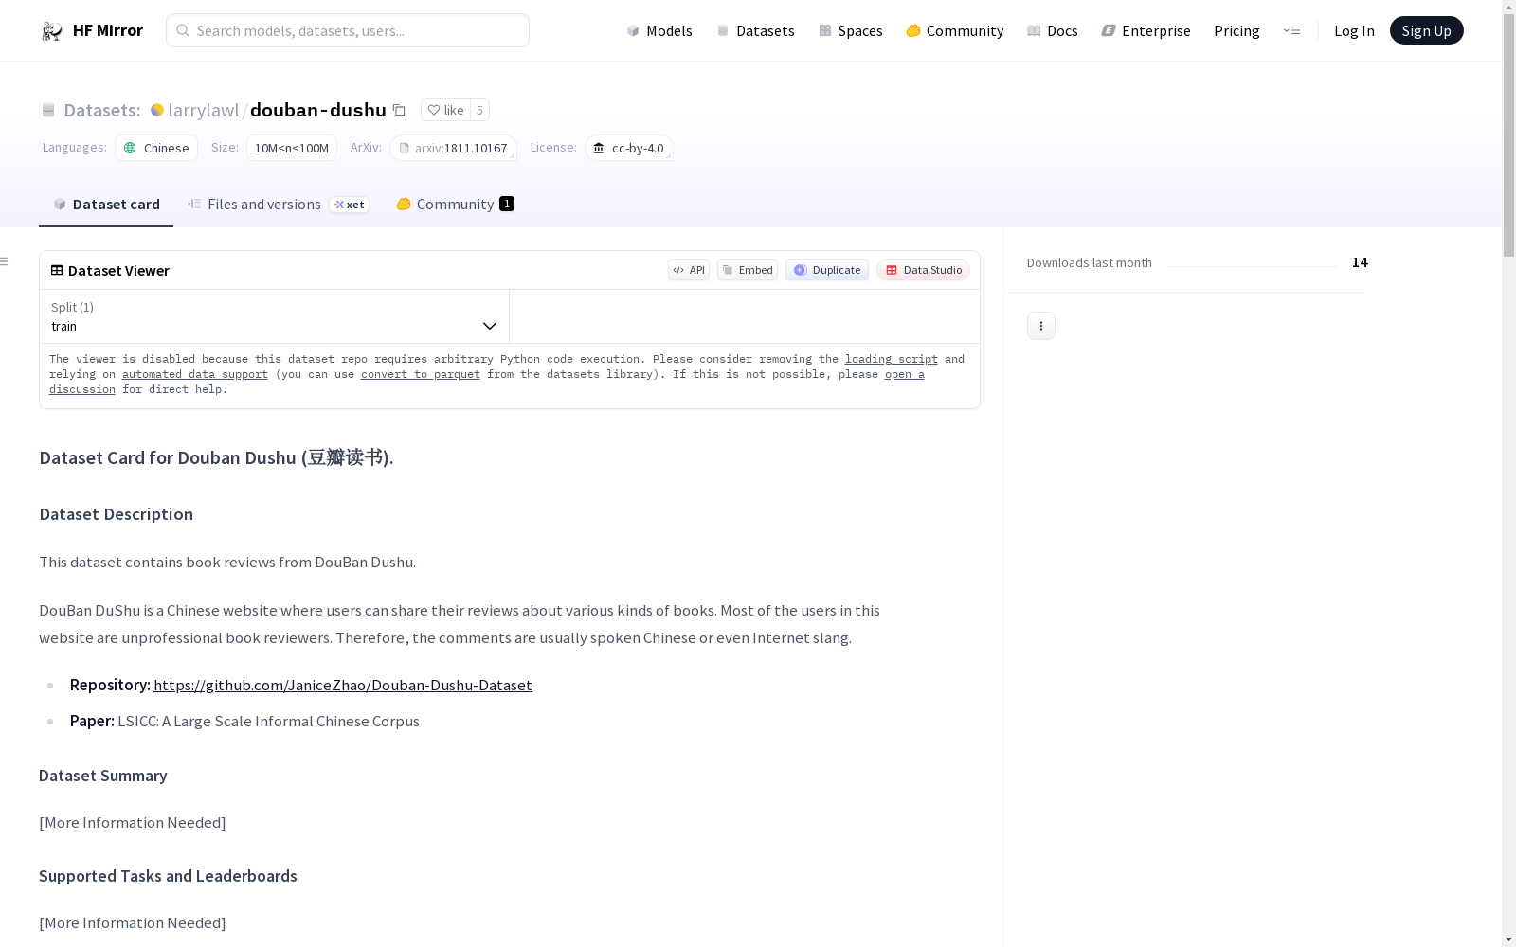This screenshot has width=1516, height=947.
Task: Open the Split train dropdown
Action: pyautogui.click(x=274, y=316)
